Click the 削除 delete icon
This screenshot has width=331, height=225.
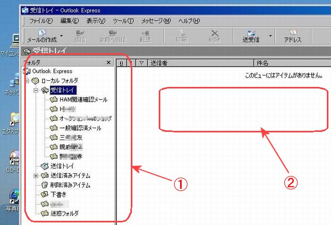point(215,36)
